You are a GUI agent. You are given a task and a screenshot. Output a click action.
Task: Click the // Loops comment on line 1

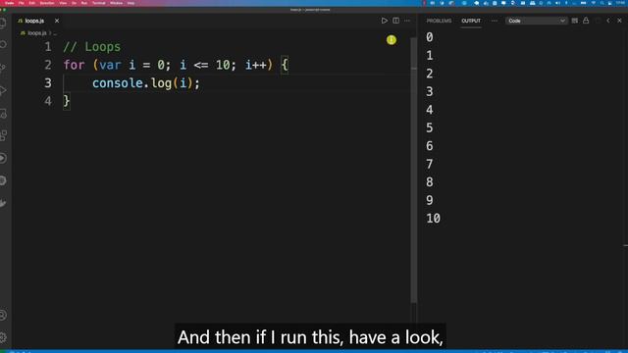[x=91, y=47]
